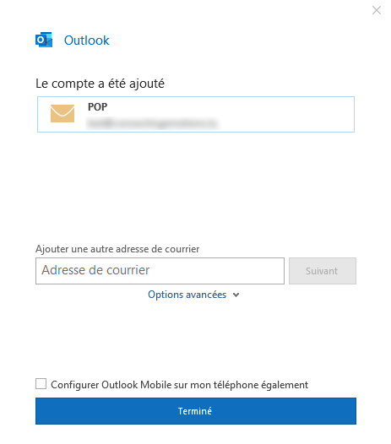Select the added POP account entry
Image resolution: width=391 pixels, height=444 pixels.
(x=196, y=115)
